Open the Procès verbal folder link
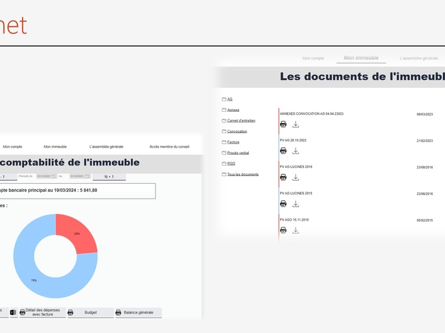445x333 pixels. [238, 153]
